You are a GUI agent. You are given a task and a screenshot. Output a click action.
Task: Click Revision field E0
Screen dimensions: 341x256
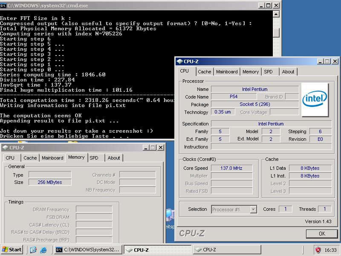(x=321, y=139)
